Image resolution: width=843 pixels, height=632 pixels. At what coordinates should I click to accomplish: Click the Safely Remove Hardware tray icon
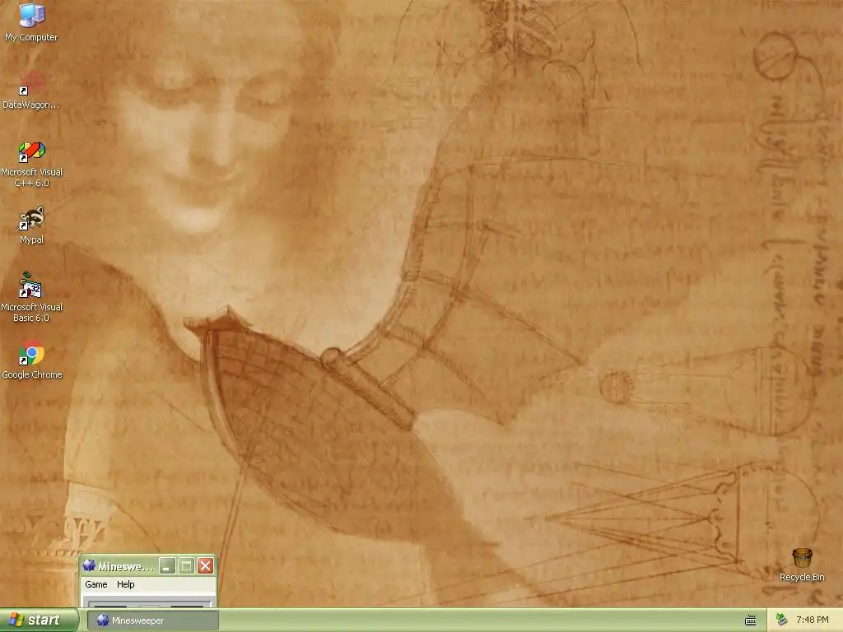pyautogui.click(x=782, y=620)
